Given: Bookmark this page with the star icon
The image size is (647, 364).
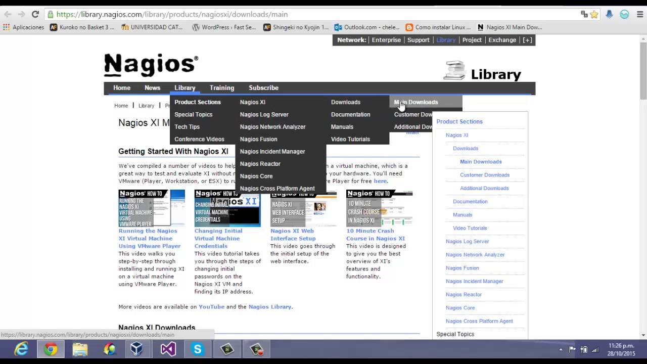Looking at the screenshot, I should [x=594, y=15].
